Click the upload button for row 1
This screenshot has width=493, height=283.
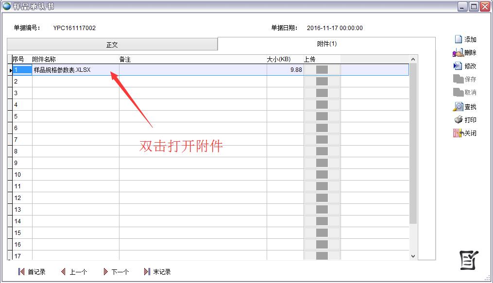pos(322,69)
